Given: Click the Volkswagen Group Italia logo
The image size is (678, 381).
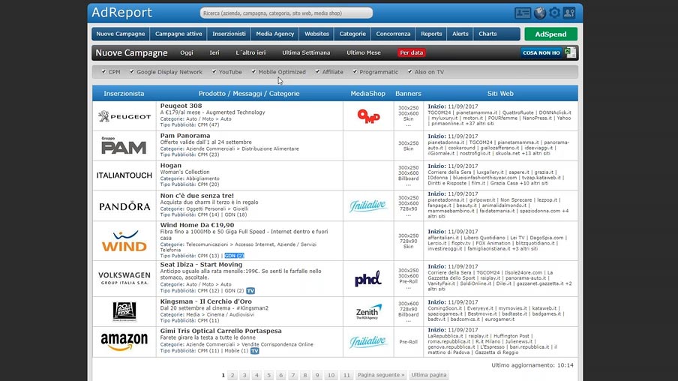Looking at the screenshot, I should (124, 278).
